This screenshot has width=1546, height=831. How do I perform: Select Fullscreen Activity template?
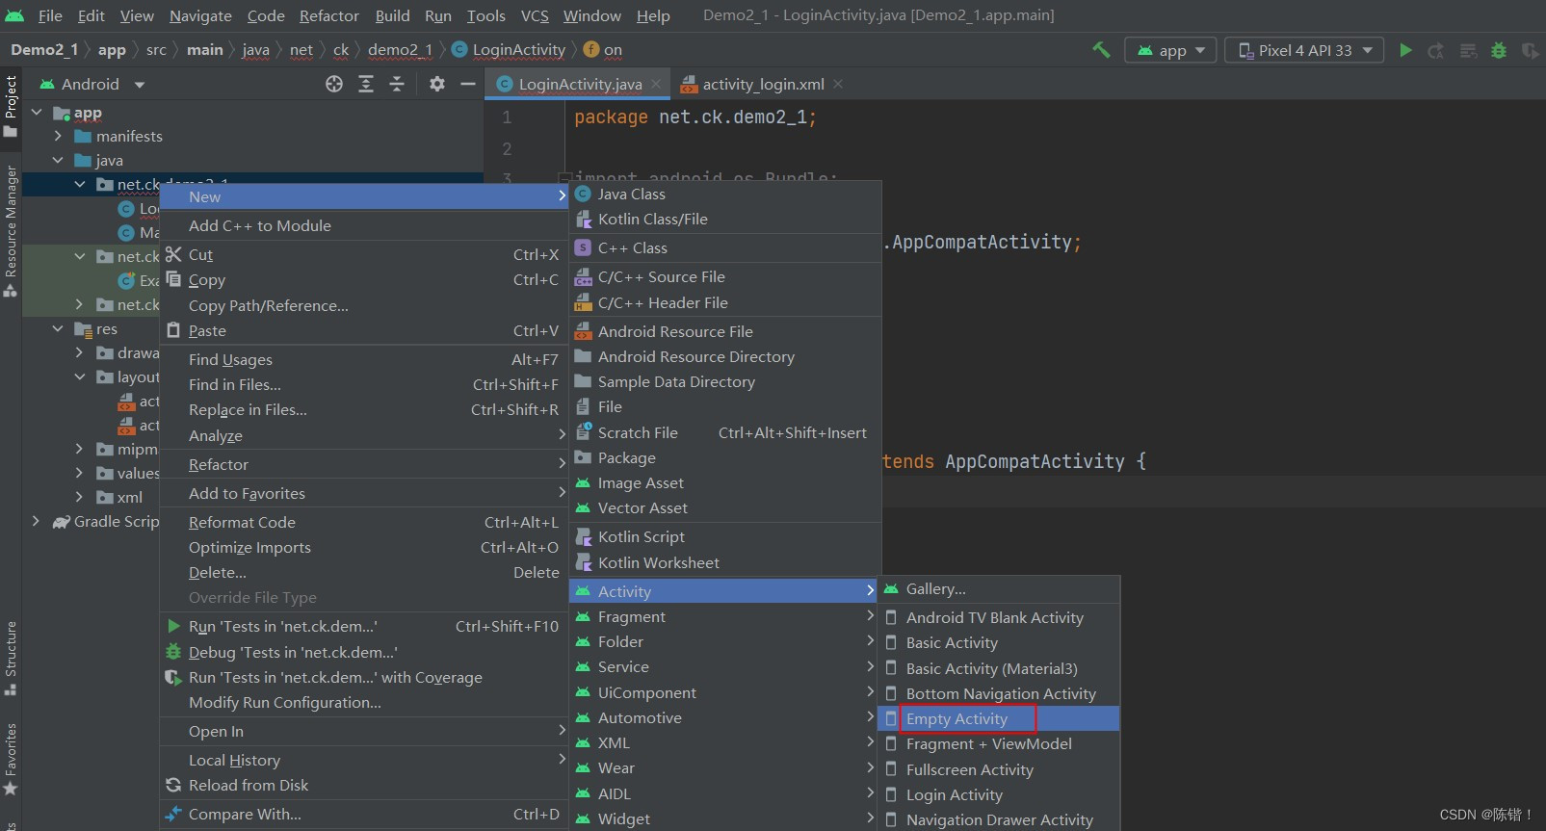pos(999,769)
